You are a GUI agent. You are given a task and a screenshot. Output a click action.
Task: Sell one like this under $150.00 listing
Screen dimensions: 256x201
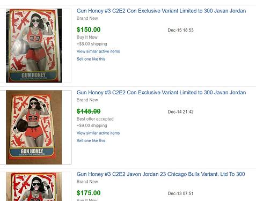tap(91, 59)
